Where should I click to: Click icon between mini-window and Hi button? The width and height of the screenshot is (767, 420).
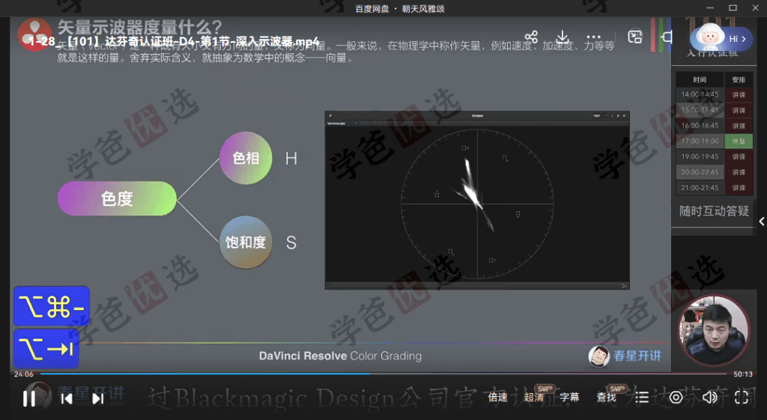coord(667,37)
